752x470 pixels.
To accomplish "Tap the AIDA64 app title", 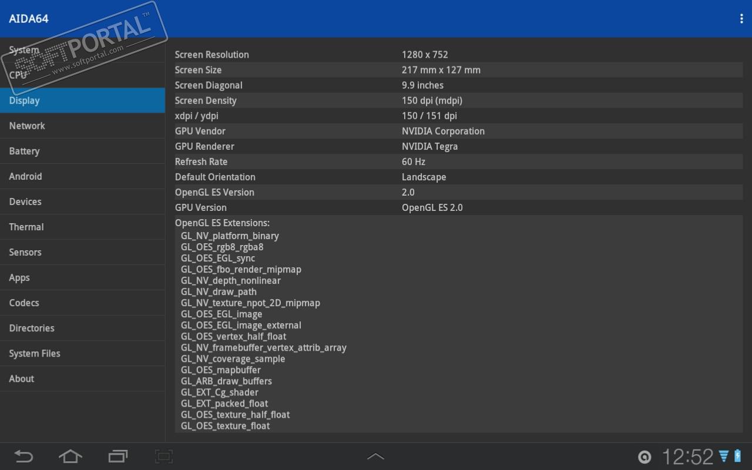I will tap(29, 19).
